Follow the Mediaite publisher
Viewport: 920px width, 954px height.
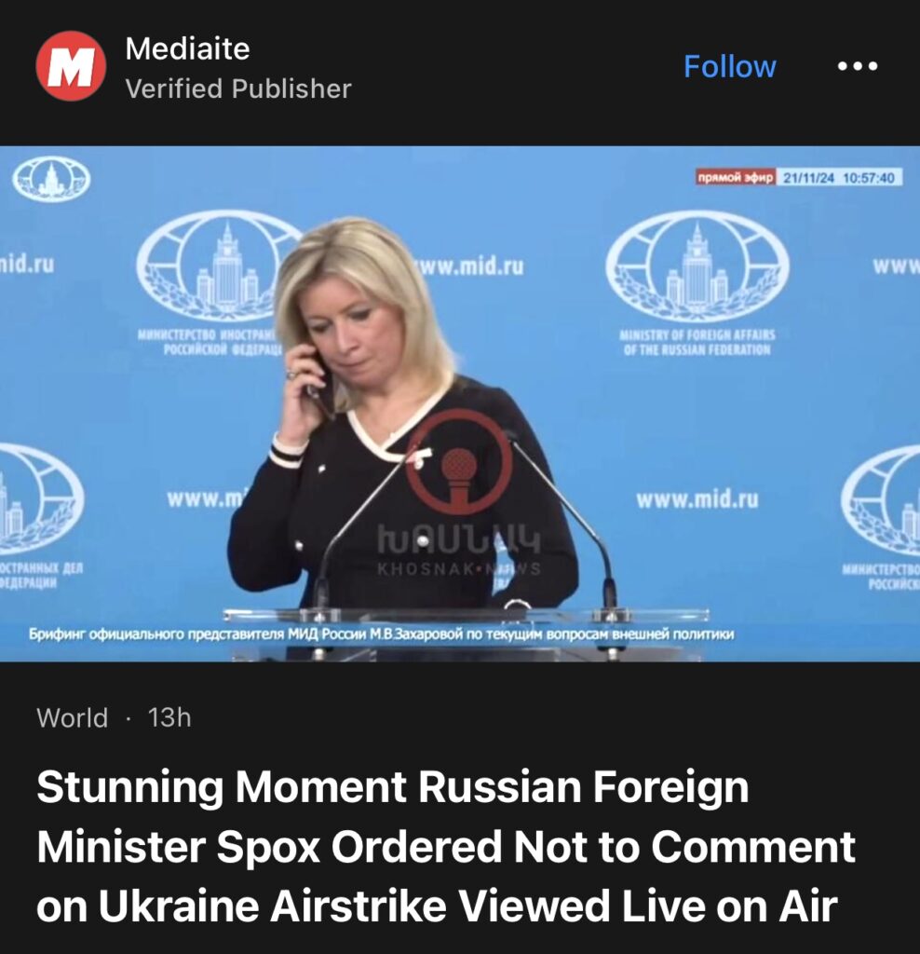pos(730,66)
